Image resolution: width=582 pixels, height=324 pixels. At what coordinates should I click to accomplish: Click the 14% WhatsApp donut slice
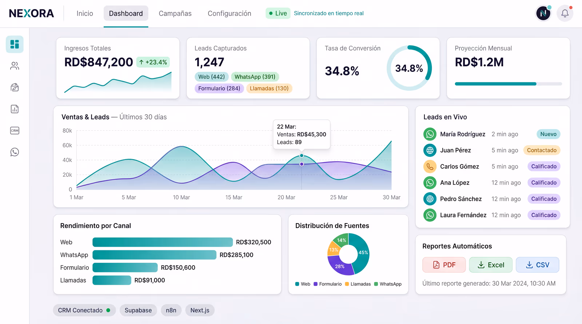[342, 240]
